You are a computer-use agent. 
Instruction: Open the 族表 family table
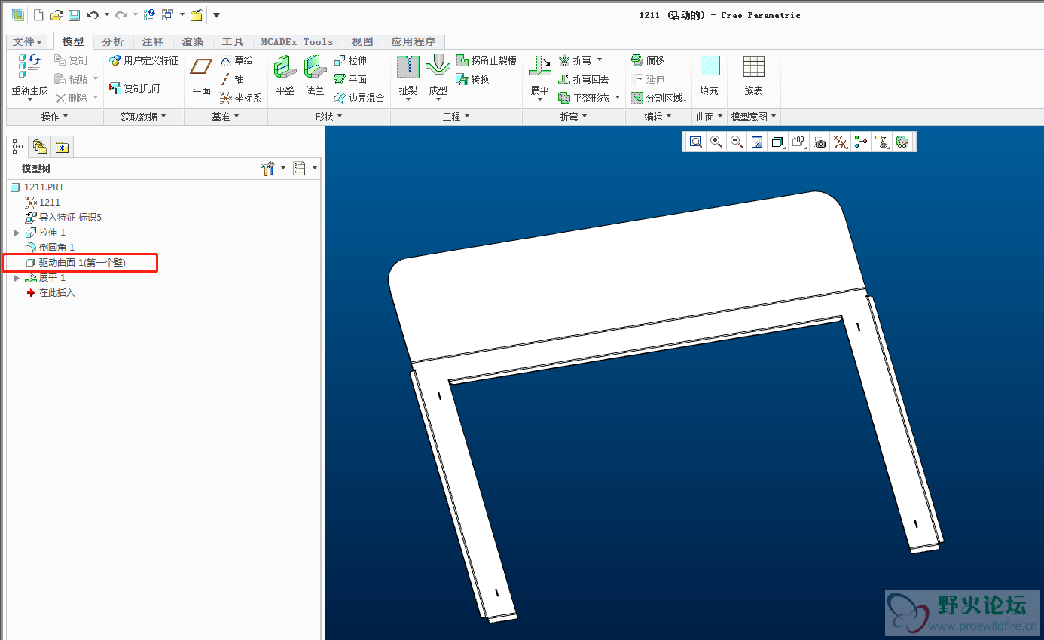coord(753,76)
